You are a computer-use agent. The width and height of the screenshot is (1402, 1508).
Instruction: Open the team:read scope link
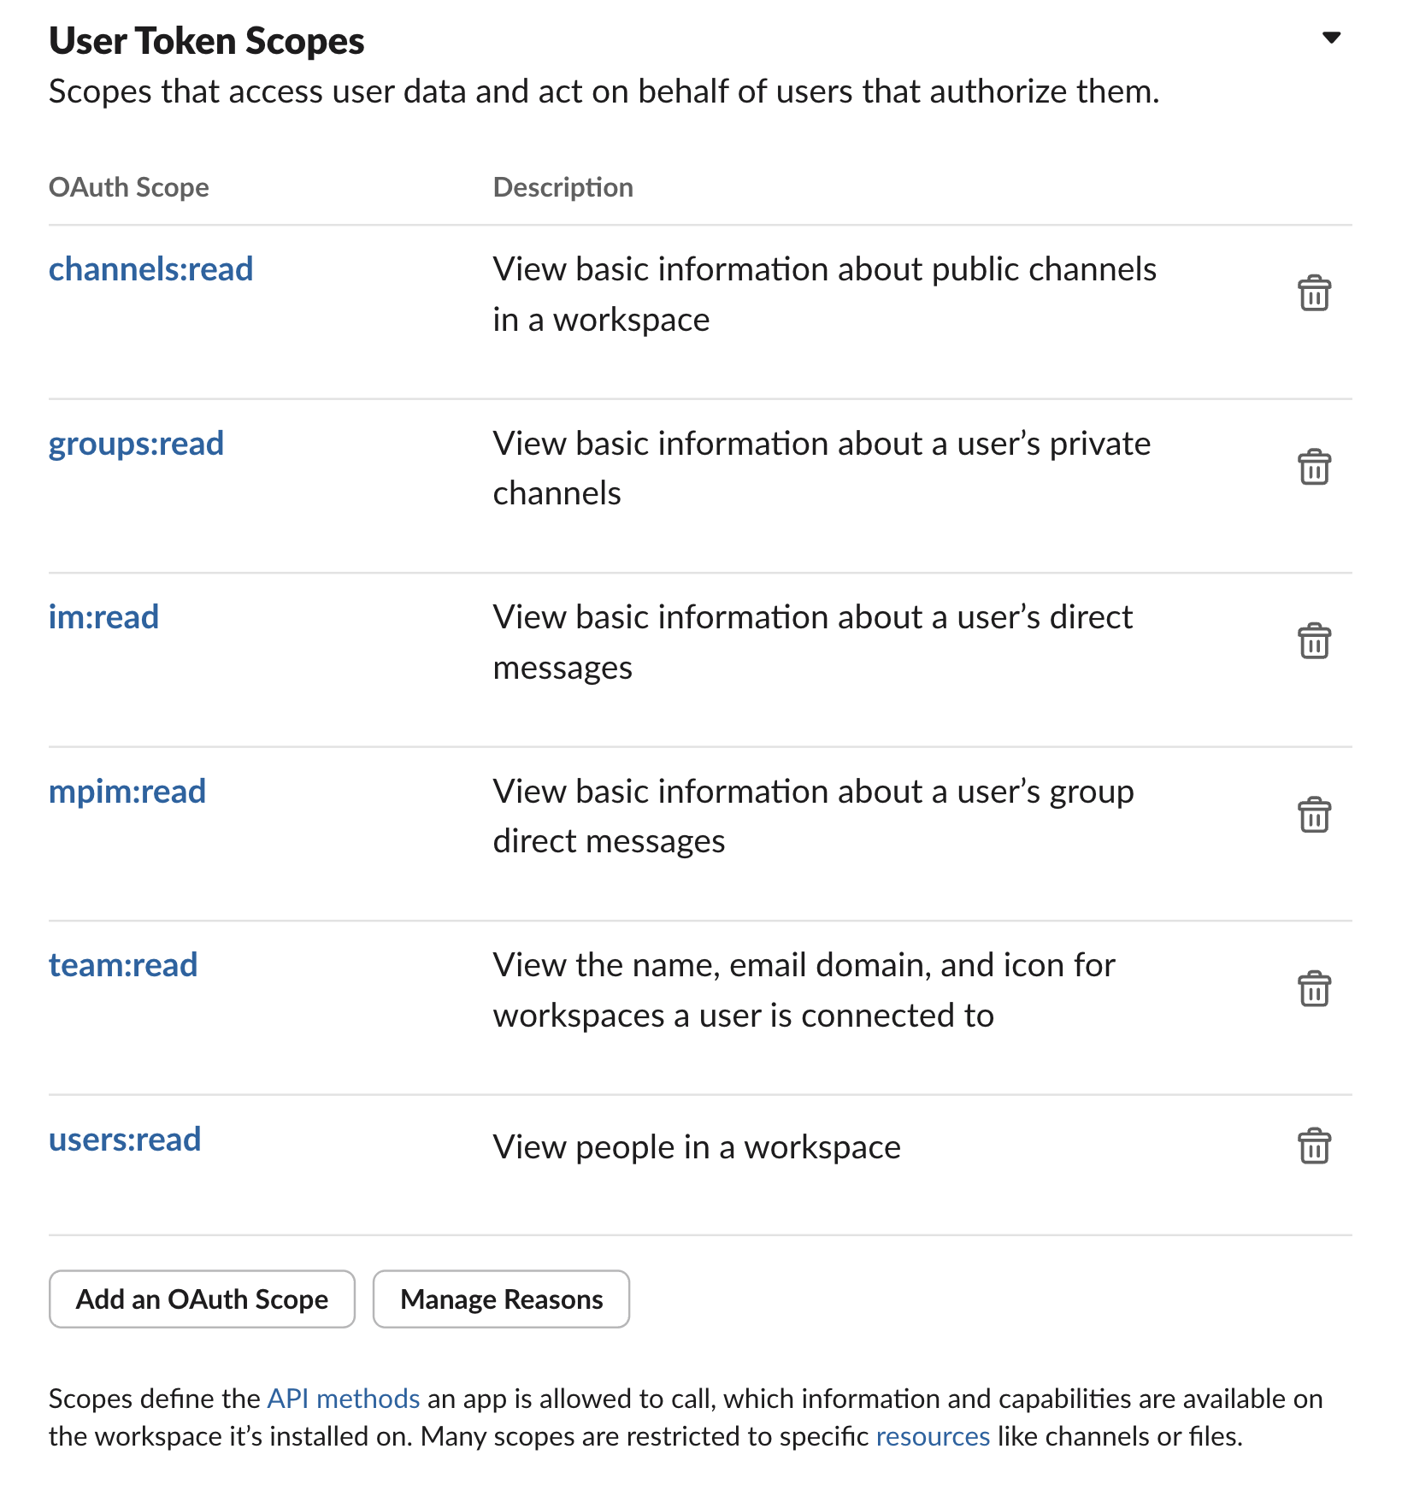pos(123,965)
